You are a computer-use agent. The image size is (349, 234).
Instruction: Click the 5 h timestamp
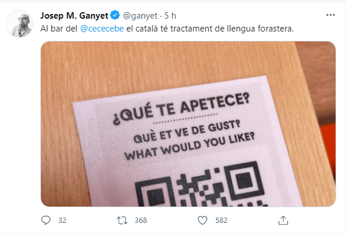click(x=170, y=16)
